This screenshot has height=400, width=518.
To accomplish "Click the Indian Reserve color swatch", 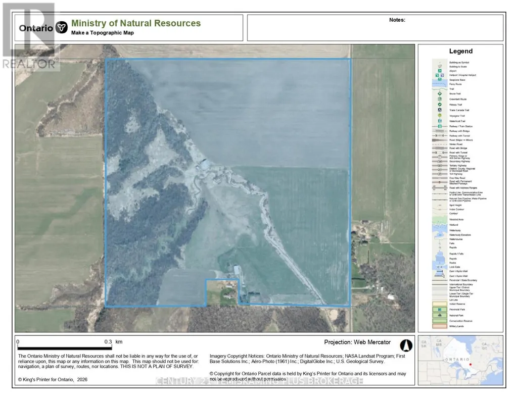I will [x=440, y=304].
